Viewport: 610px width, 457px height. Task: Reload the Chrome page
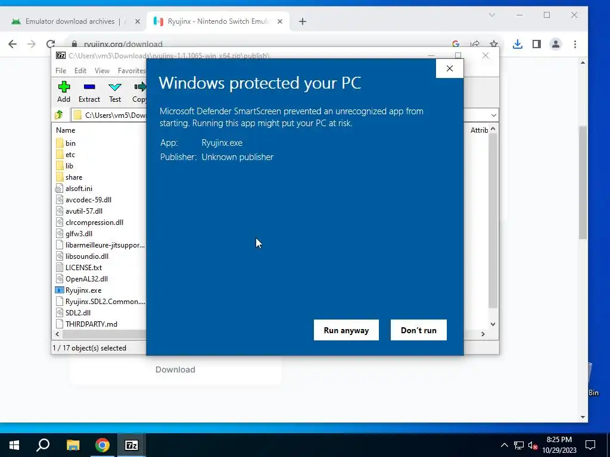pyautogui.click(x=51, y=44)
